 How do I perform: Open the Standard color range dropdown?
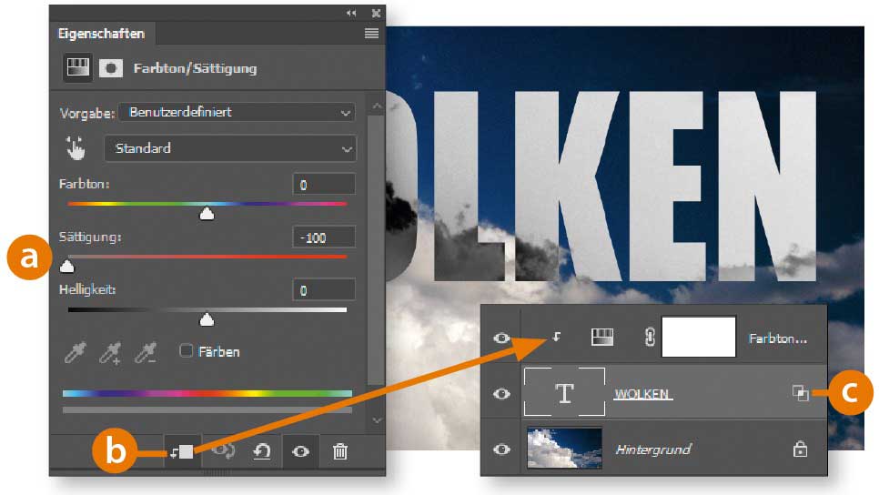230,148
